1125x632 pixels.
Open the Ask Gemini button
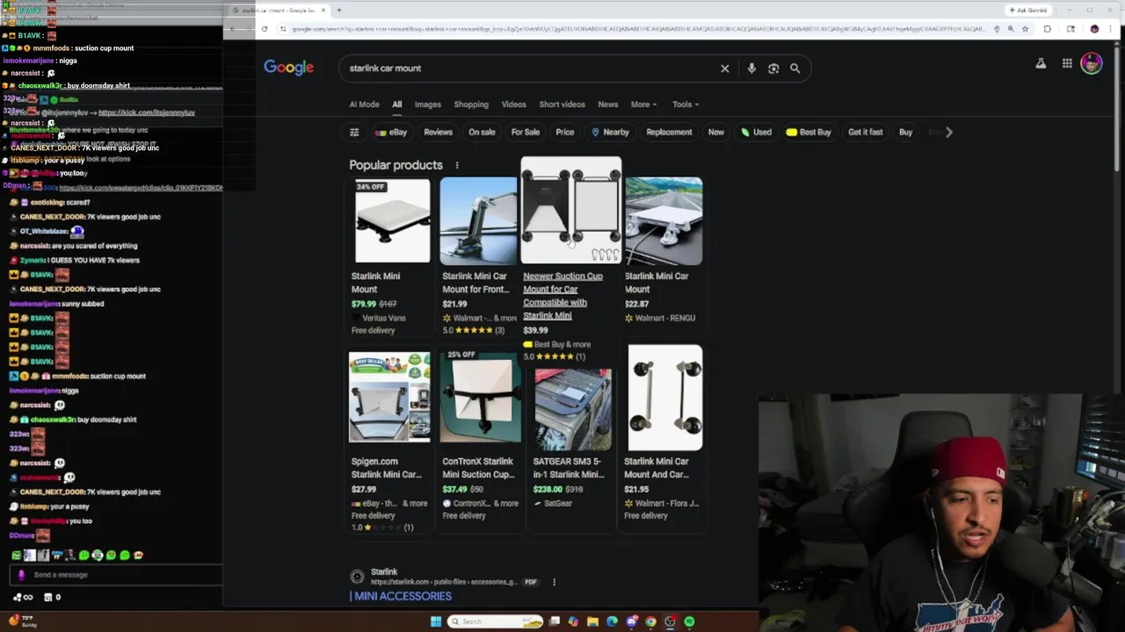(x=1028, y=10)
